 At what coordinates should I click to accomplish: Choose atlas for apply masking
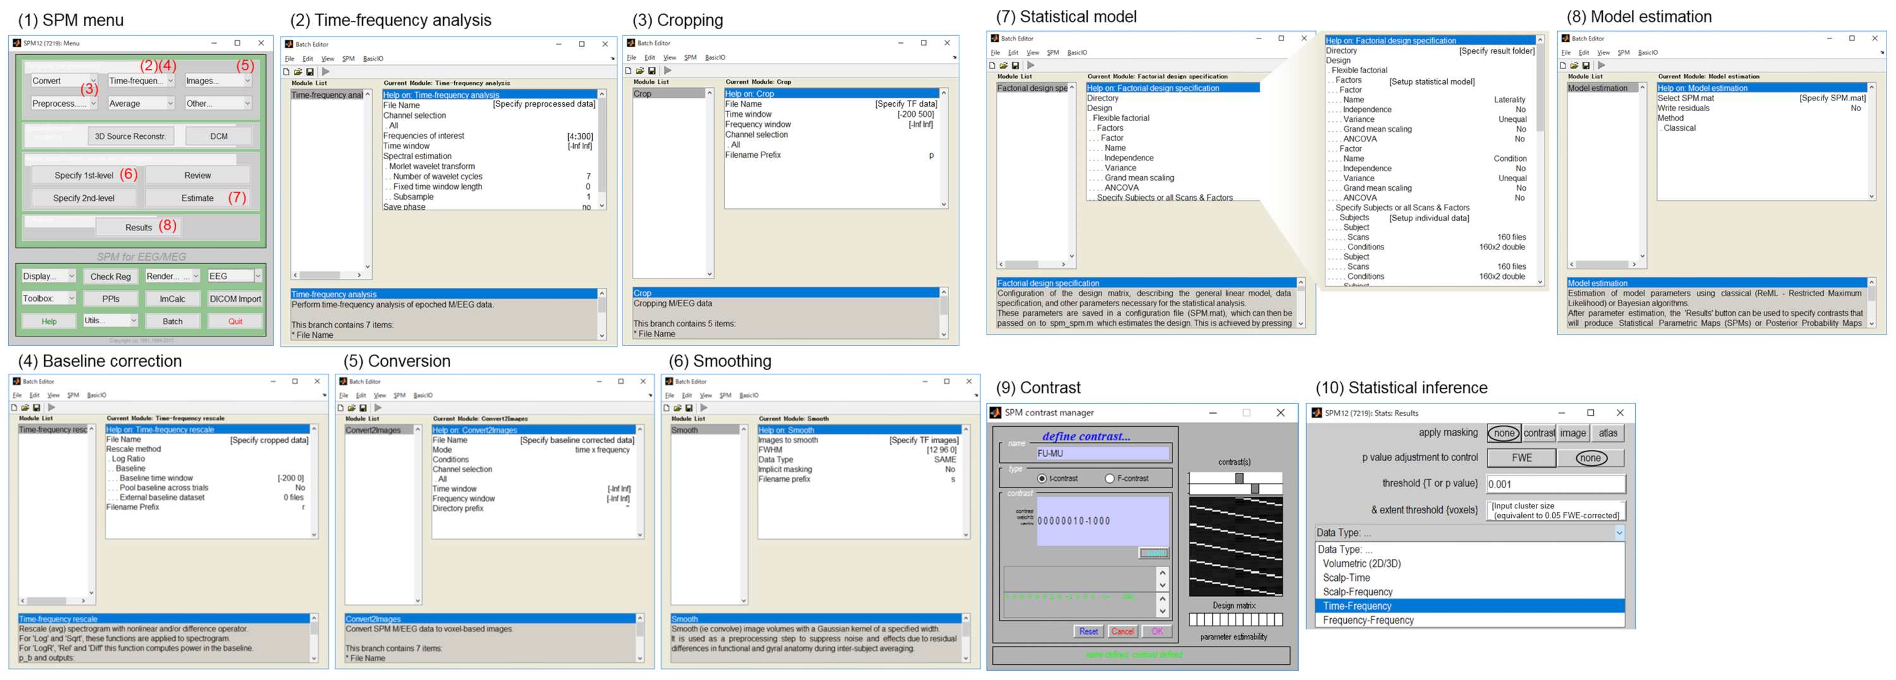(1608, 434)
